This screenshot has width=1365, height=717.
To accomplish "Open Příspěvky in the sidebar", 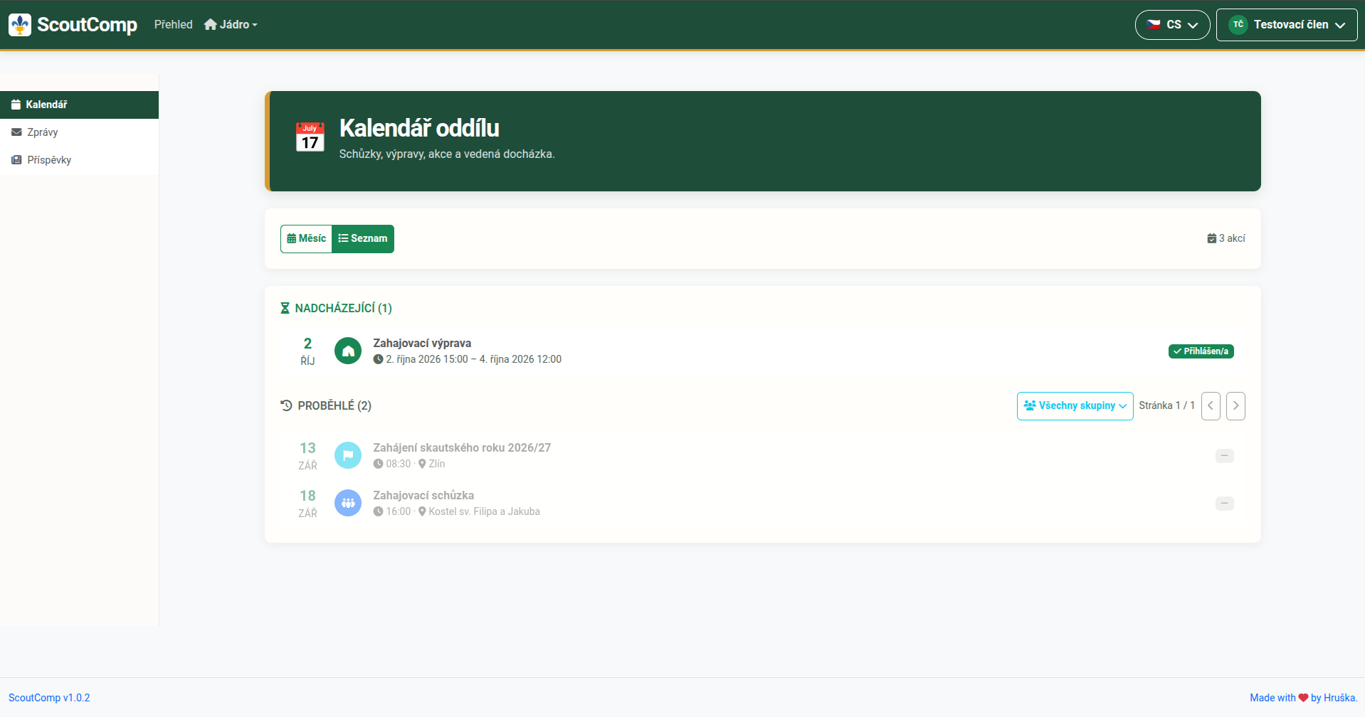I will (79, 160).
